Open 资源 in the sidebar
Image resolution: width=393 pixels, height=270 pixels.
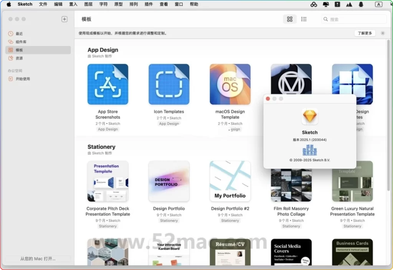point(38,58)
